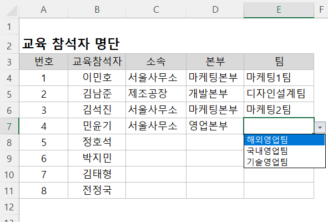328x222 pixels.
Task: Choose 기술영업팀 from the dropdown list
Action: click(x=284, y=162)
